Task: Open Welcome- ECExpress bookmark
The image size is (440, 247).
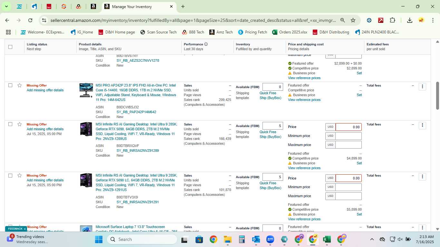Action: coord(43,32)
